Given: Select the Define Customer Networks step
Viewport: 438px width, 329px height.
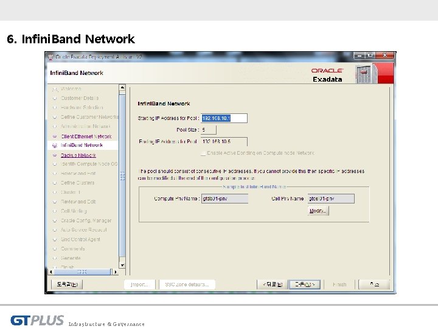Looking at the screenshot, I should [x=89, y=117].
